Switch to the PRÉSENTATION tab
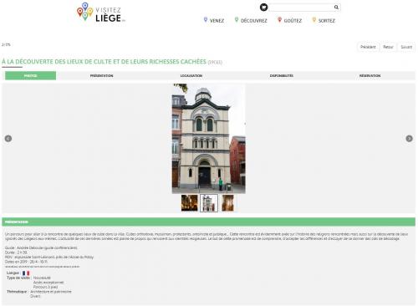 pos(101,76)
